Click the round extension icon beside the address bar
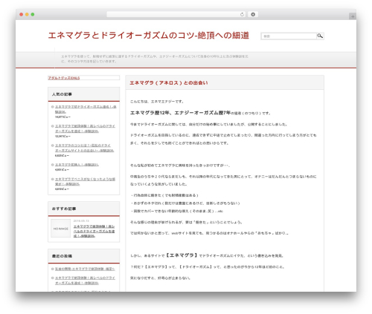 coord(253,14)
